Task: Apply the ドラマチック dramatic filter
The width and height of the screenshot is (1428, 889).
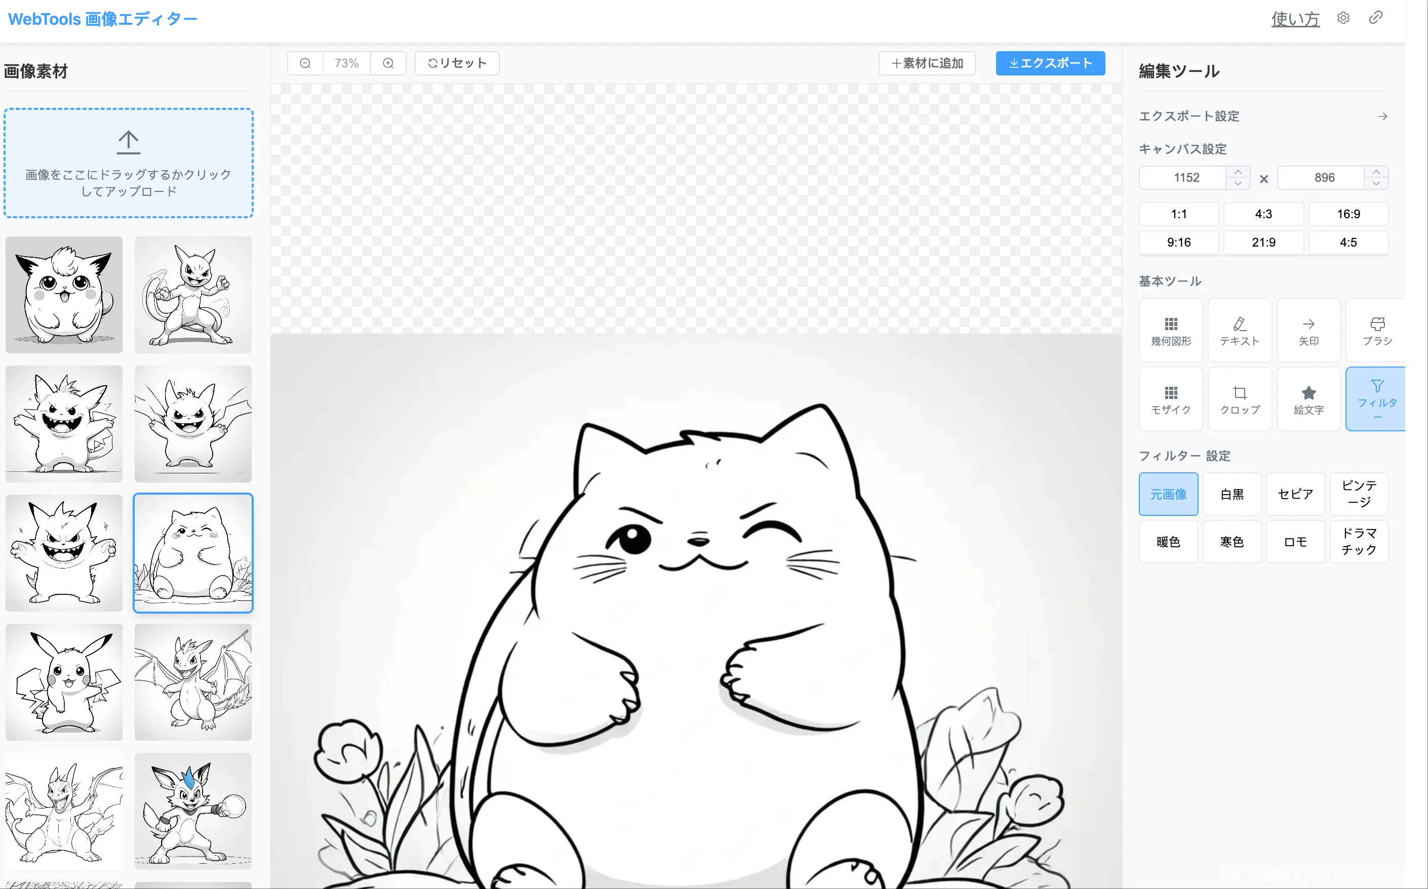Action: point(1359,542)
